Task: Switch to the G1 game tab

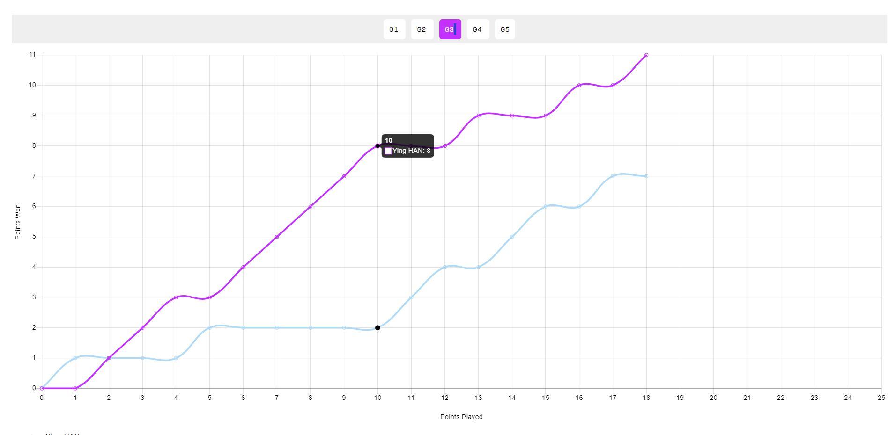Action: pos(394,29)
